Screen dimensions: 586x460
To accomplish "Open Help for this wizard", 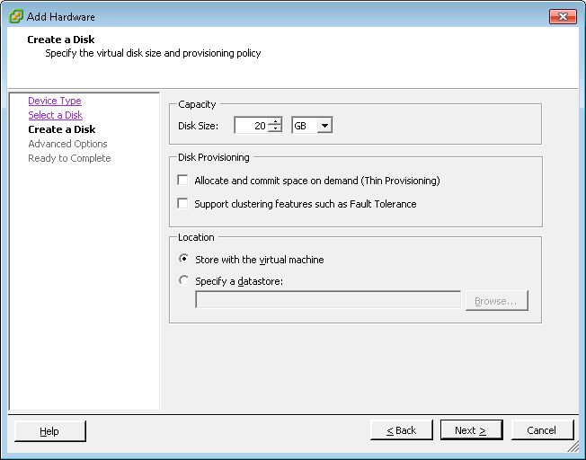I will click(49, 431).
